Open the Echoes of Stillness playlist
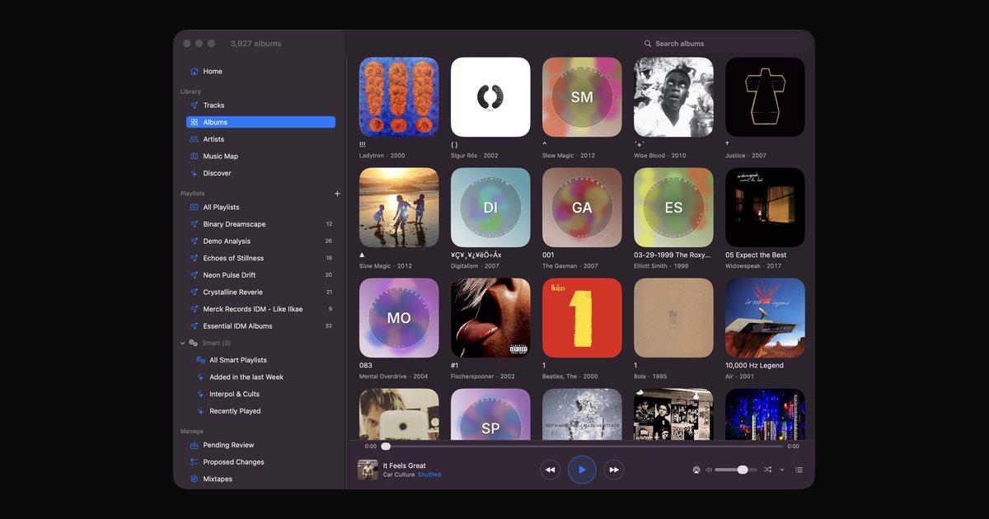This screenshot has width=989, height=519. pyautogui.click(x=260, y=259)
